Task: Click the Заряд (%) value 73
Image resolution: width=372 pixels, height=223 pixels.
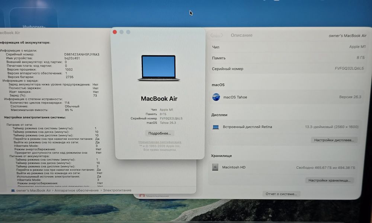Action: click(x=95, y=95)
